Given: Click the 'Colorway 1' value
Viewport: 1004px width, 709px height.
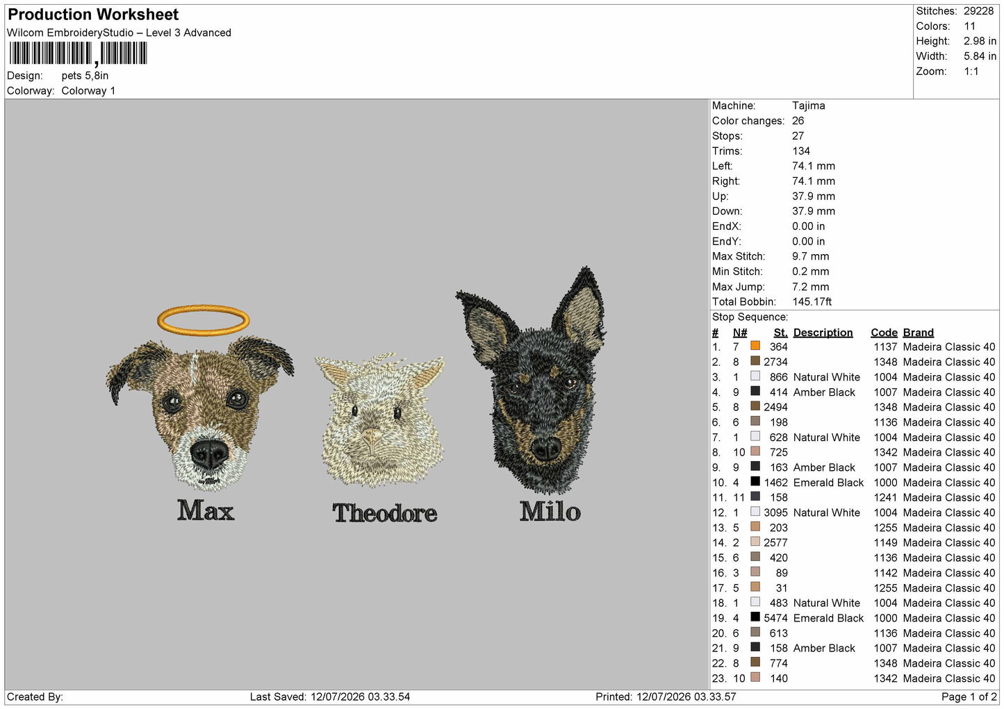Looking at the screenshot, I should (88, 91).
